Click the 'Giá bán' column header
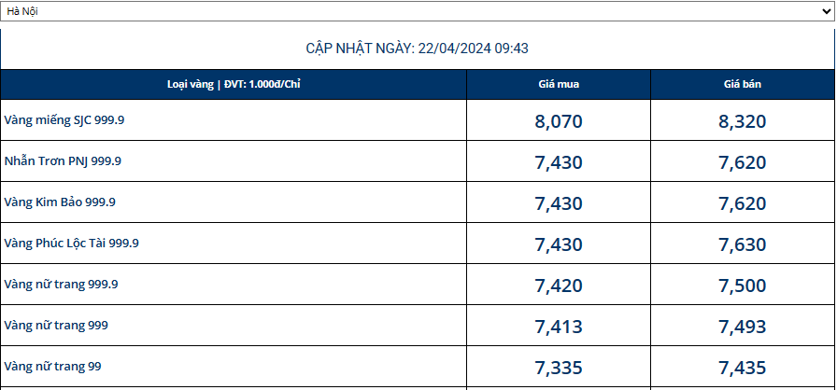The width and height of the screenshot is (837, 390). tap(743, 85)
